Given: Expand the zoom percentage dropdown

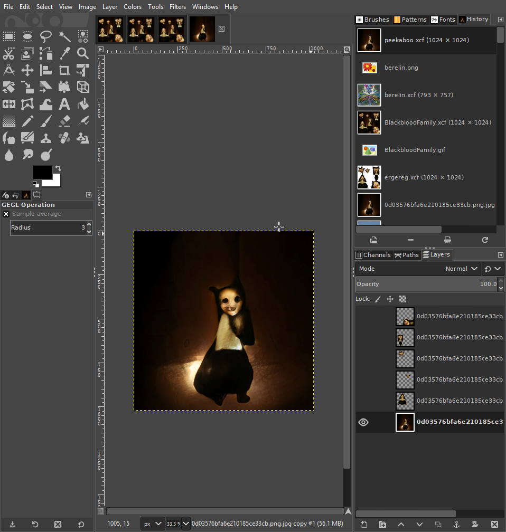Looking at the screenshot, I should click(x=186, y=524).
